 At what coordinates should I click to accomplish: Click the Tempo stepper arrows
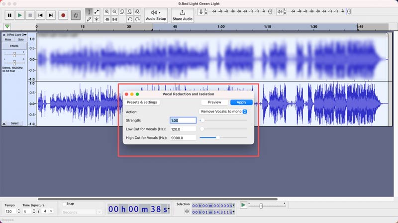pos(18,212)
